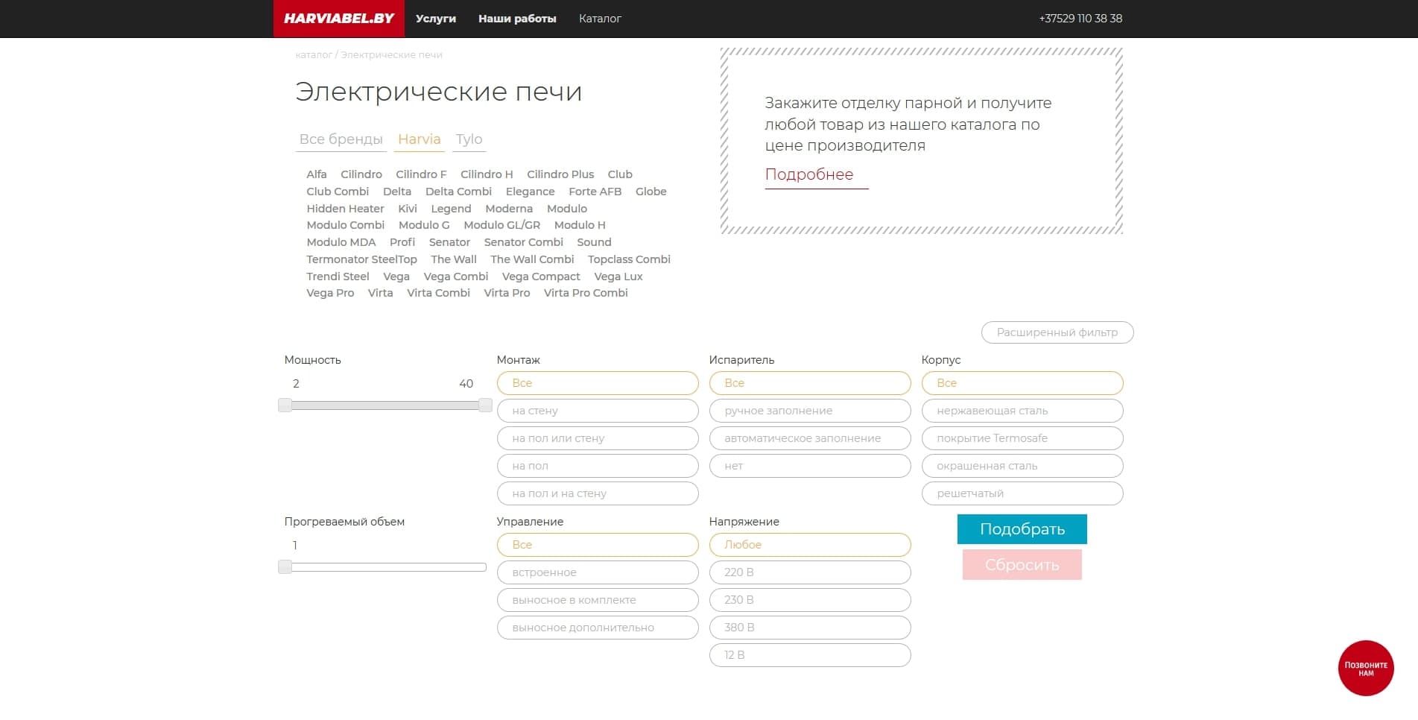The image size is (1418, 720).
Task: Select 'Все' under Корпус
Action: tap(1022, 383)
